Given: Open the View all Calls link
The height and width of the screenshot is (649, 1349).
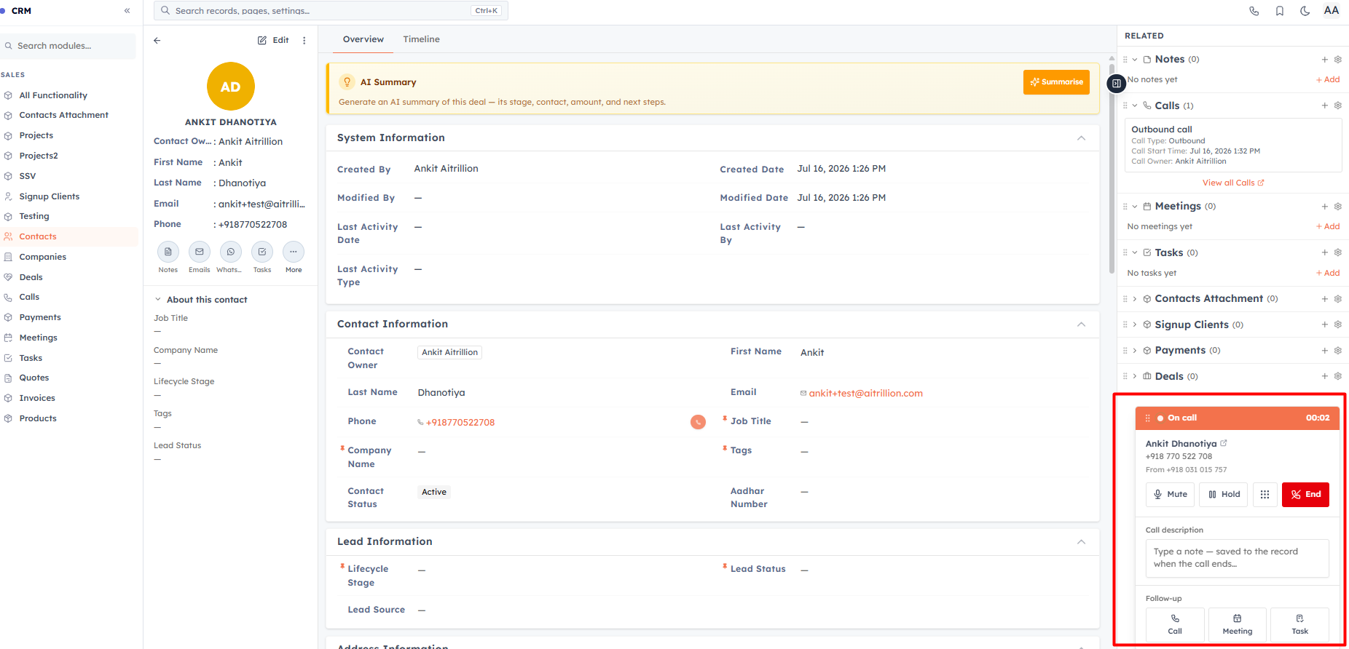Looking at the screenshot, I should (x=1233, y=183).
